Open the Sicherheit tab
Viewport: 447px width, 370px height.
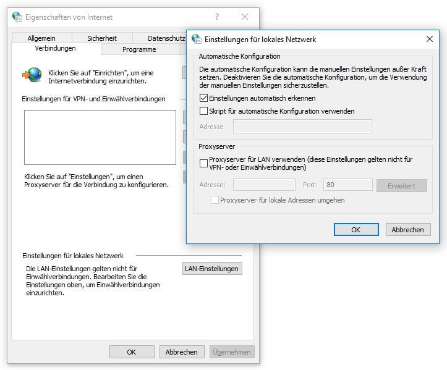pos(102,38)
